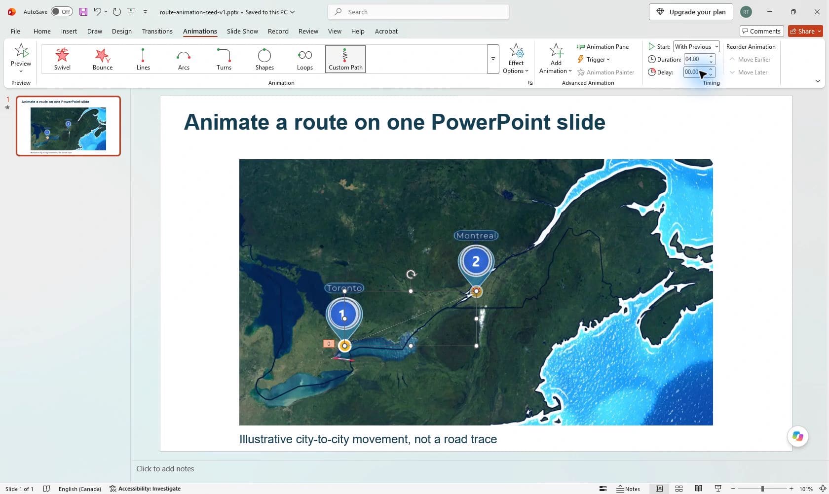
Task: Click the Search box
Action: [418, 12]
